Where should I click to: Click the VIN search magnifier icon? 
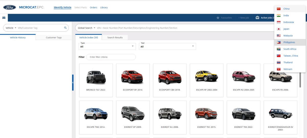(x=65, y=28)
